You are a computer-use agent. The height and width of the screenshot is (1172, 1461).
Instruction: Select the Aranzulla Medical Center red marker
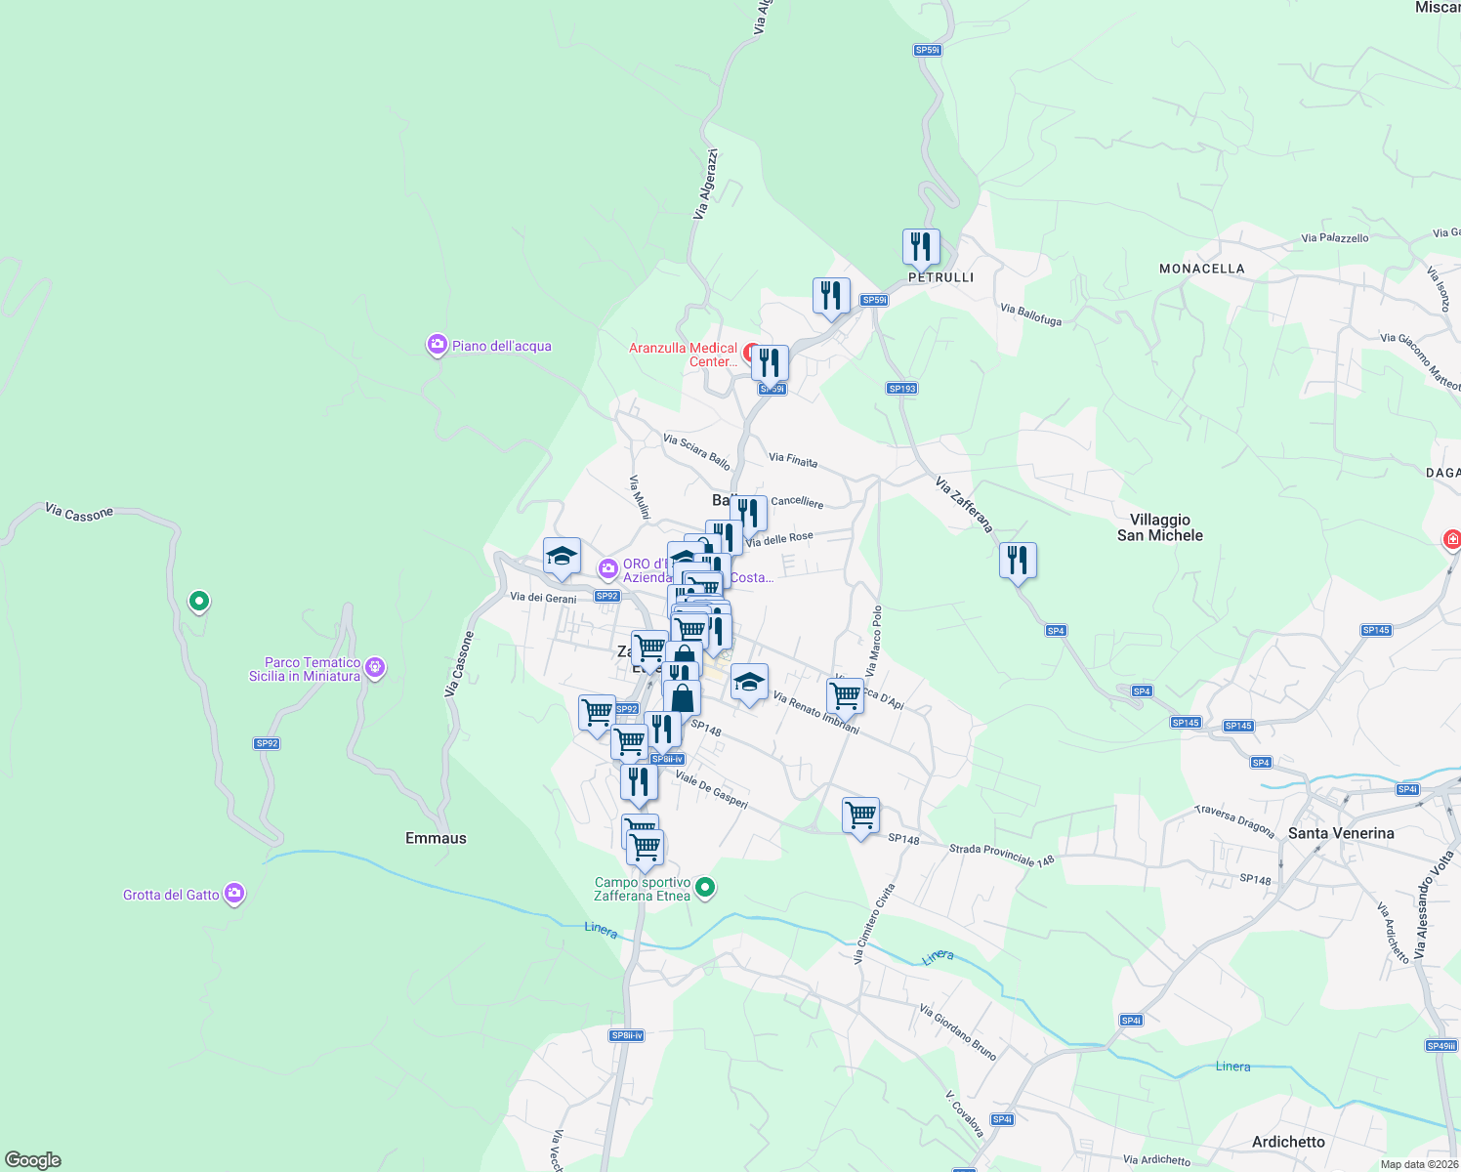[750, 353]
